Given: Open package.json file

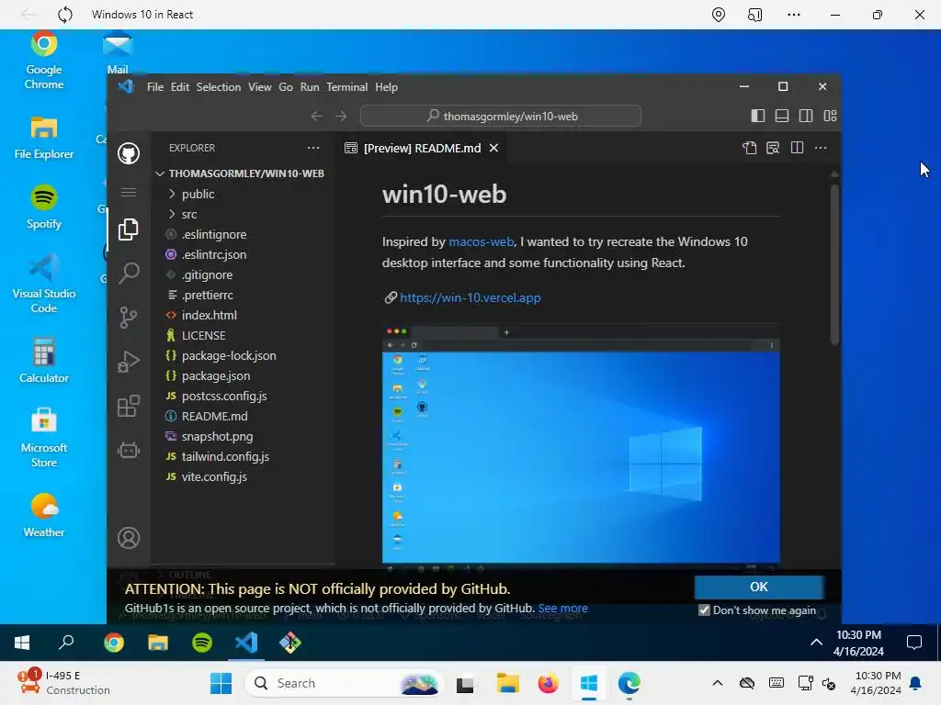Looking at the screenshot, I should [243, 375].
